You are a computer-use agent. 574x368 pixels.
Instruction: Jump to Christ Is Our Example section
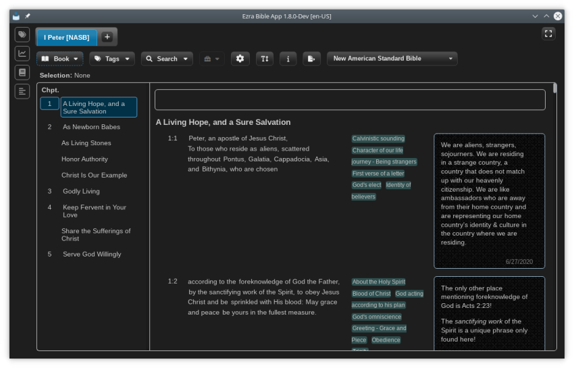[94, 176]
